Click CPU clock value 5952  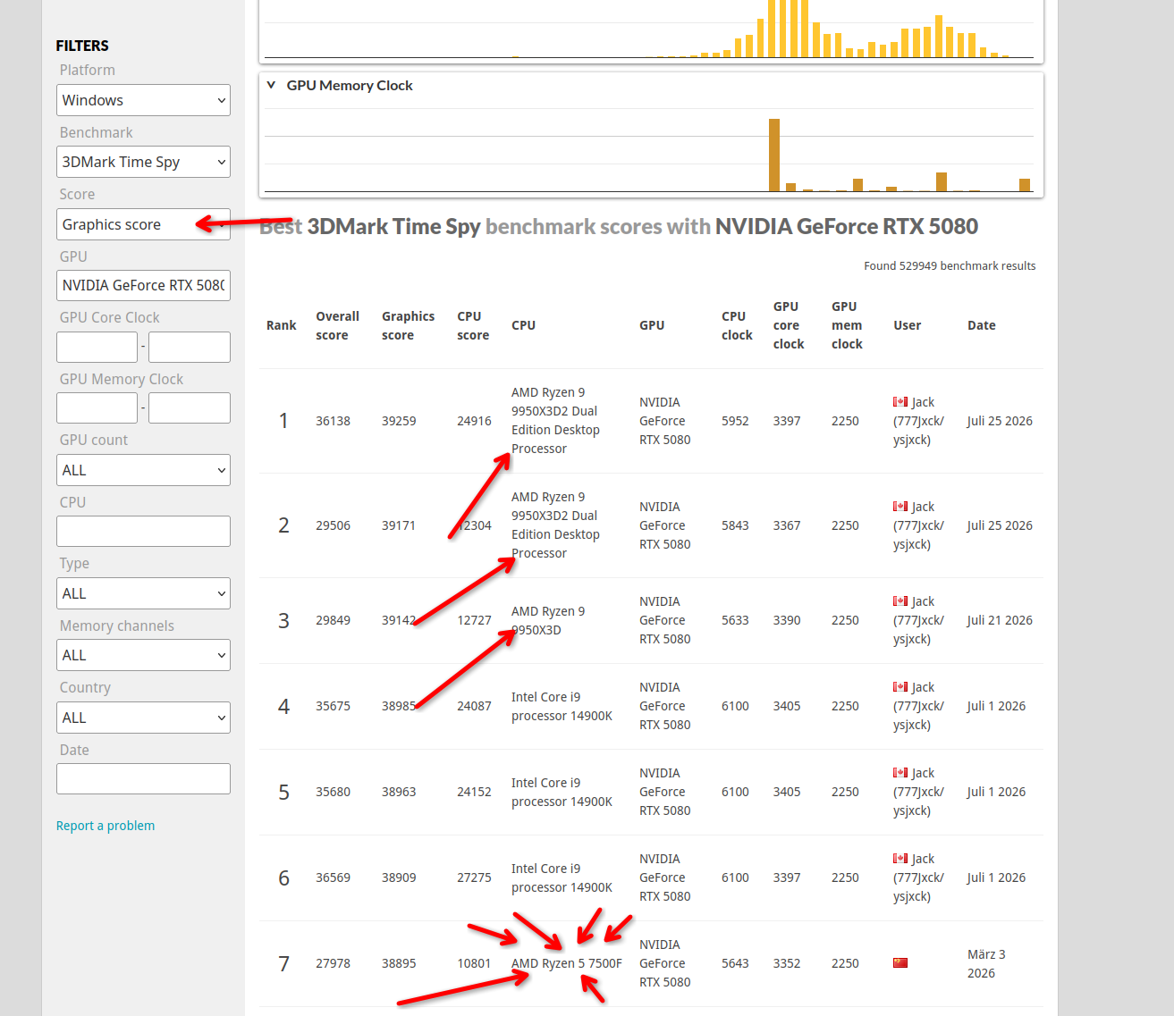(x=735, y=421)
